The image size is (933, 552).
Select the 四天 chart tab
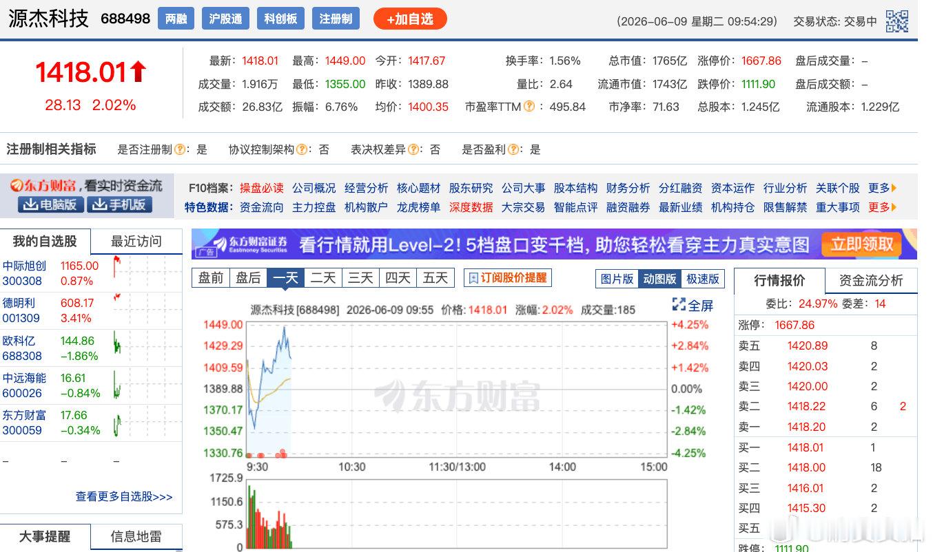(x=398, y=278)
